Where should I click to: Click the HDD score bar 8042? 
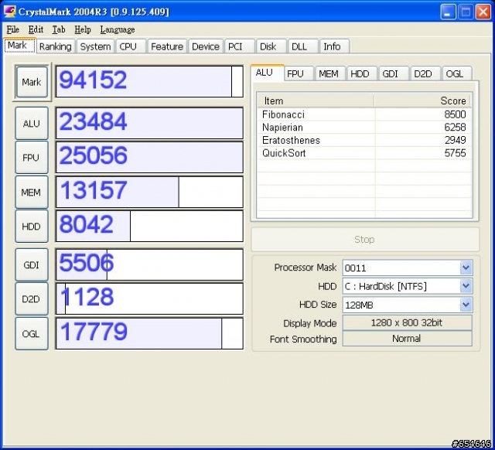[149, 226]
